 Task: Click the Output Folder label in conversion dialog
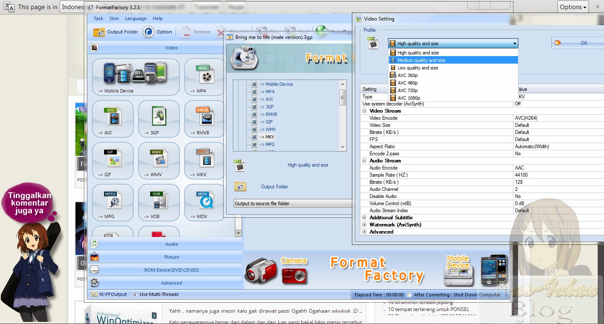click(x=275, y=187)
